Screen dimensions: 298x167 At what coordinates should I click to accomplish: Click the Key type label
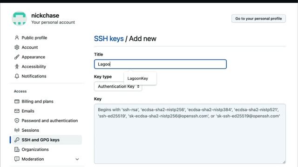103,77
